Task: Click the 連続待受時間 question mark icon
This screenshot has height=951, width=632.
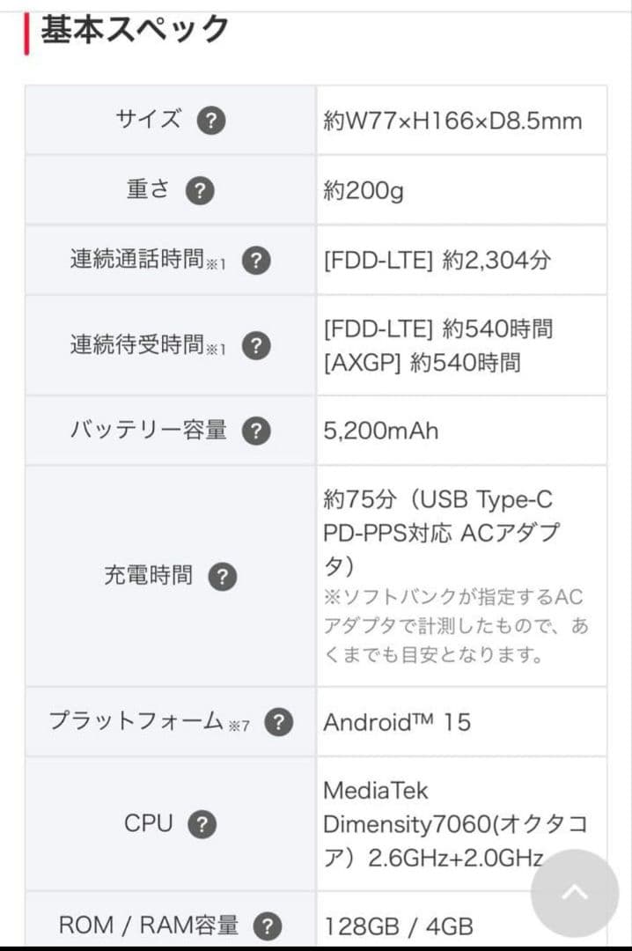Action: (x=256, y=345)
